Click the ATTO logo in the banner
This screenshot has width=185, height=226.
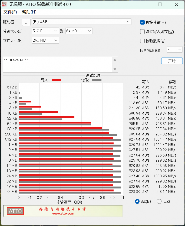point(15,211)
